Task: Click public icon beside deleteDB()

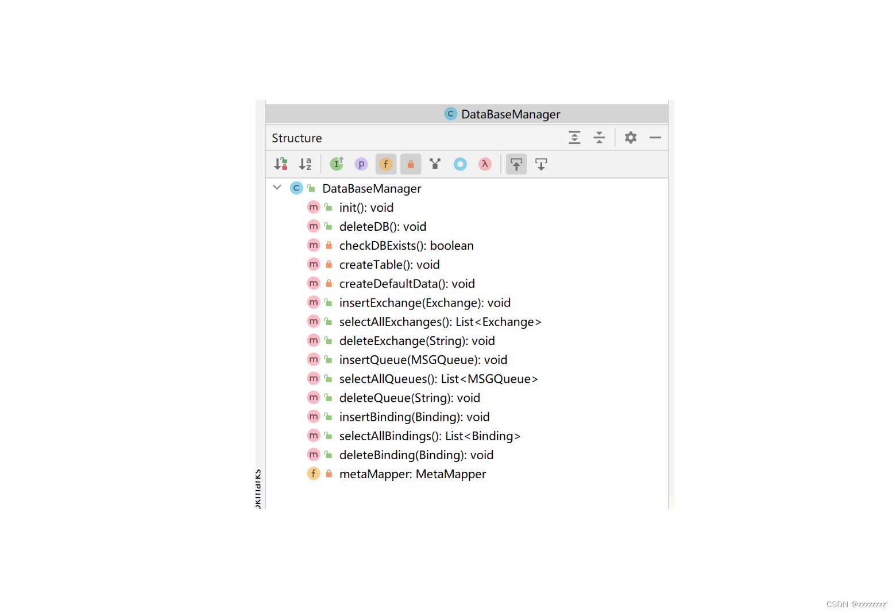Action: (x=329, y=226)
